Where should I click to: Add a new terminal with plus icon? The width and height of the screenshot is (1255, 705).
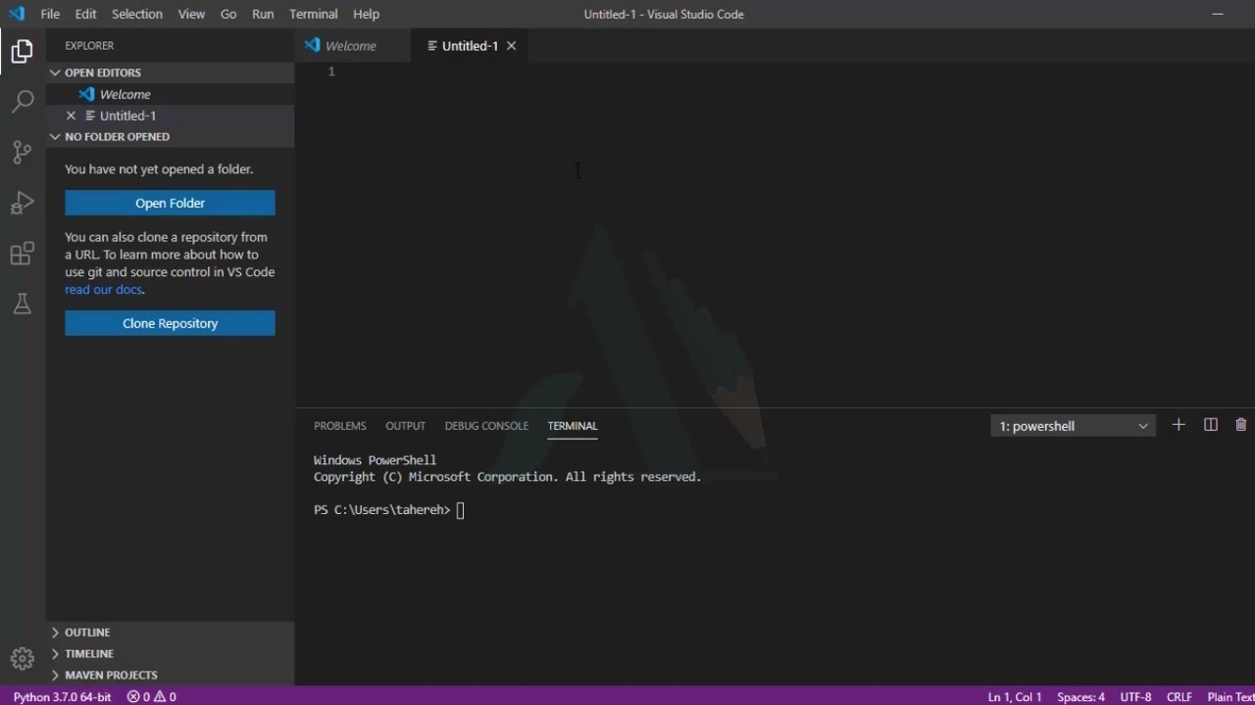point(1179,425)
